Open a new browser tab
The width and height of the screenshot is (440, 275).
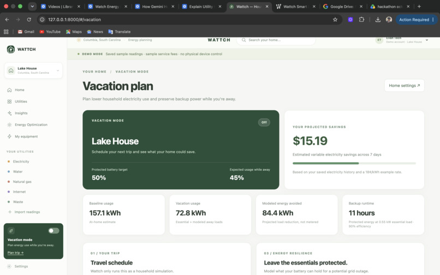pos(419,7)
